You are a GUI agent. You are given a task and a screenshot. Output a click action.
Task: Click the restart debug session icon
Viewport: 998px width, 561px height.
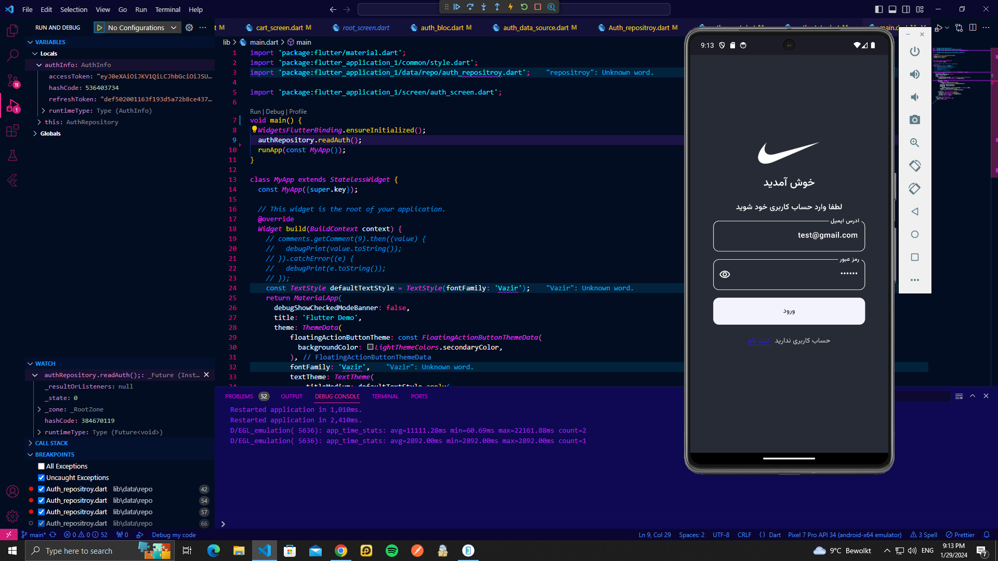523,7
